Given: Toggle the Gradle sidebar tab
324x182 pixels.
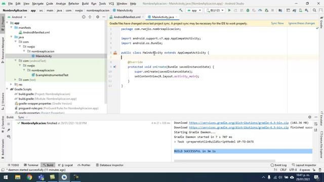Looking at the screenshot, I should 321,22.
